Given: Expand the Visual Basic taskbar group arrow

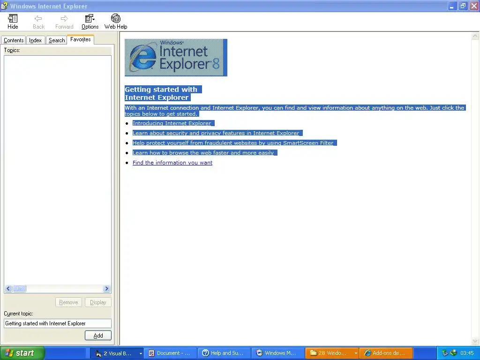Looking at the screenshot, I should point(141,353).
